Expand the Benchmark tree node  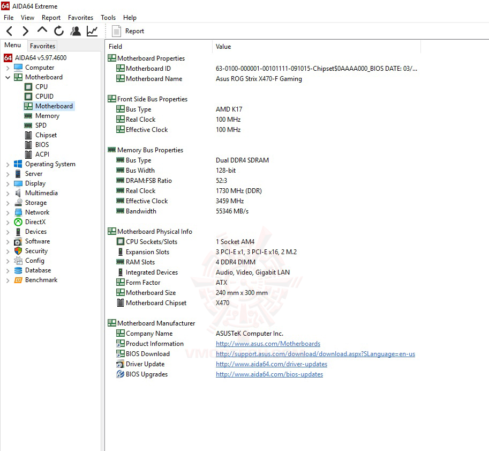point(8,280)
